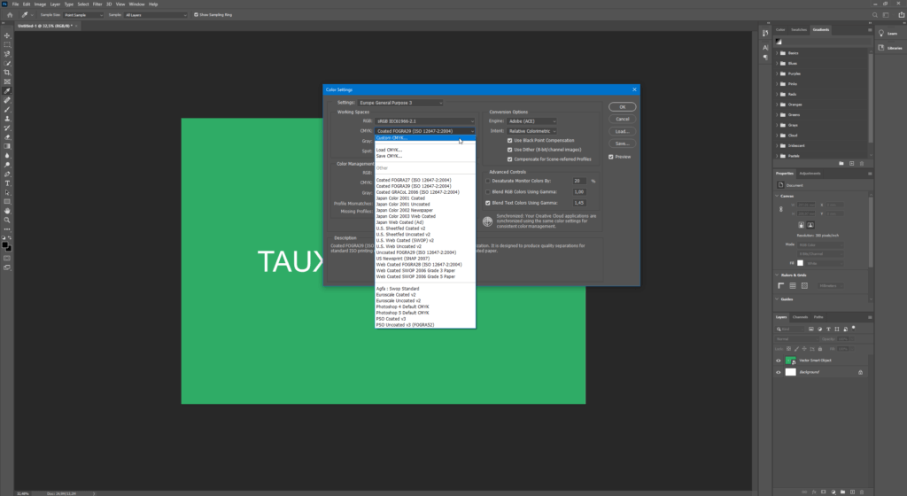Select the Healing Brush tool
The image size is (907, 496).
[x=7, y=101]
